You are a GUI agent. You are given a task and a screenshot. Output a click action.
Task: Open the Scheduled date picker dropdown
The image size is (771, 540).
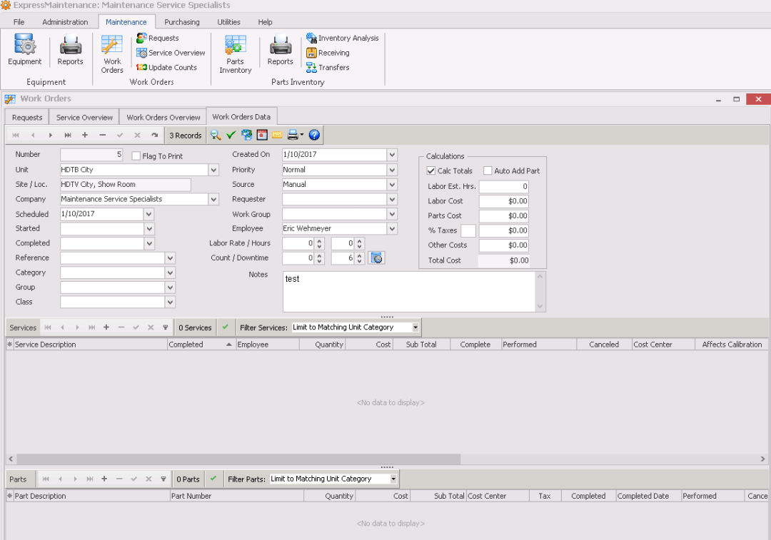point(148,213)
